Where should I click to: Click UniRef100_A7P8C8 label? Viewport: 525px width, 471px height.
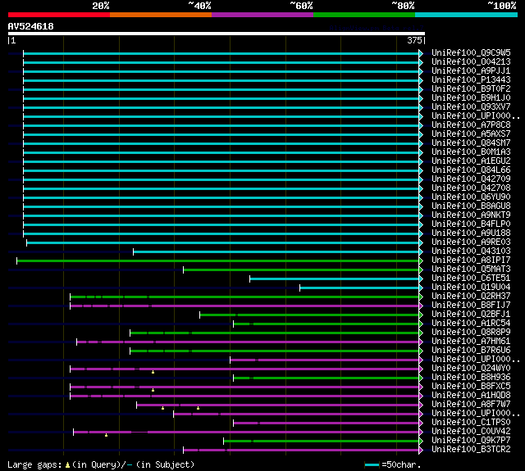(x=471, y=125)
